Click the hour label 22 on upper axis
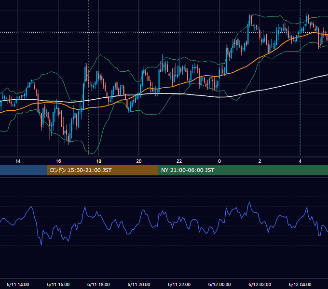The width and height of the screenshot is (328, 289). coord(179,161)
